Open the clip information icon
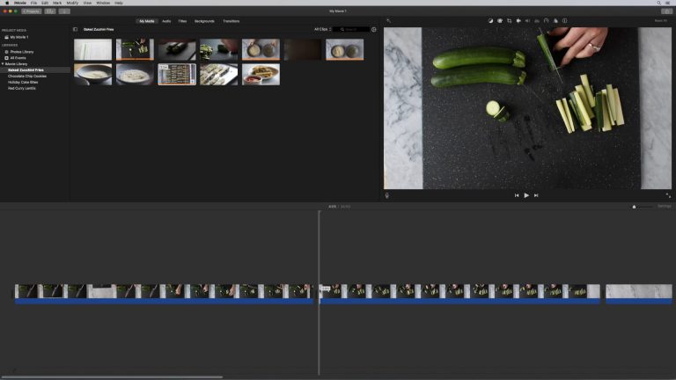Image resolution: width=676 pixels, height=380 pixels. pos(564,20)
